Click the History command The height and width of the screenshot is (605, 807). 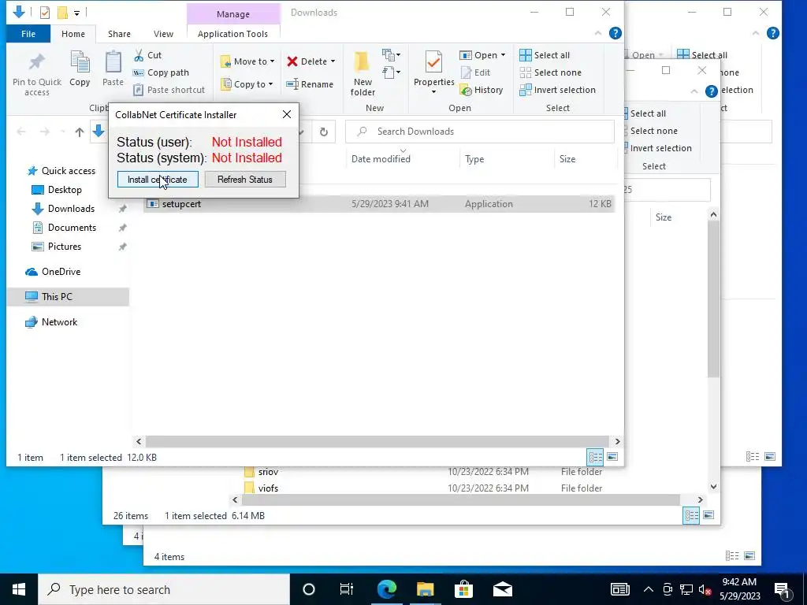coord(482,90)
